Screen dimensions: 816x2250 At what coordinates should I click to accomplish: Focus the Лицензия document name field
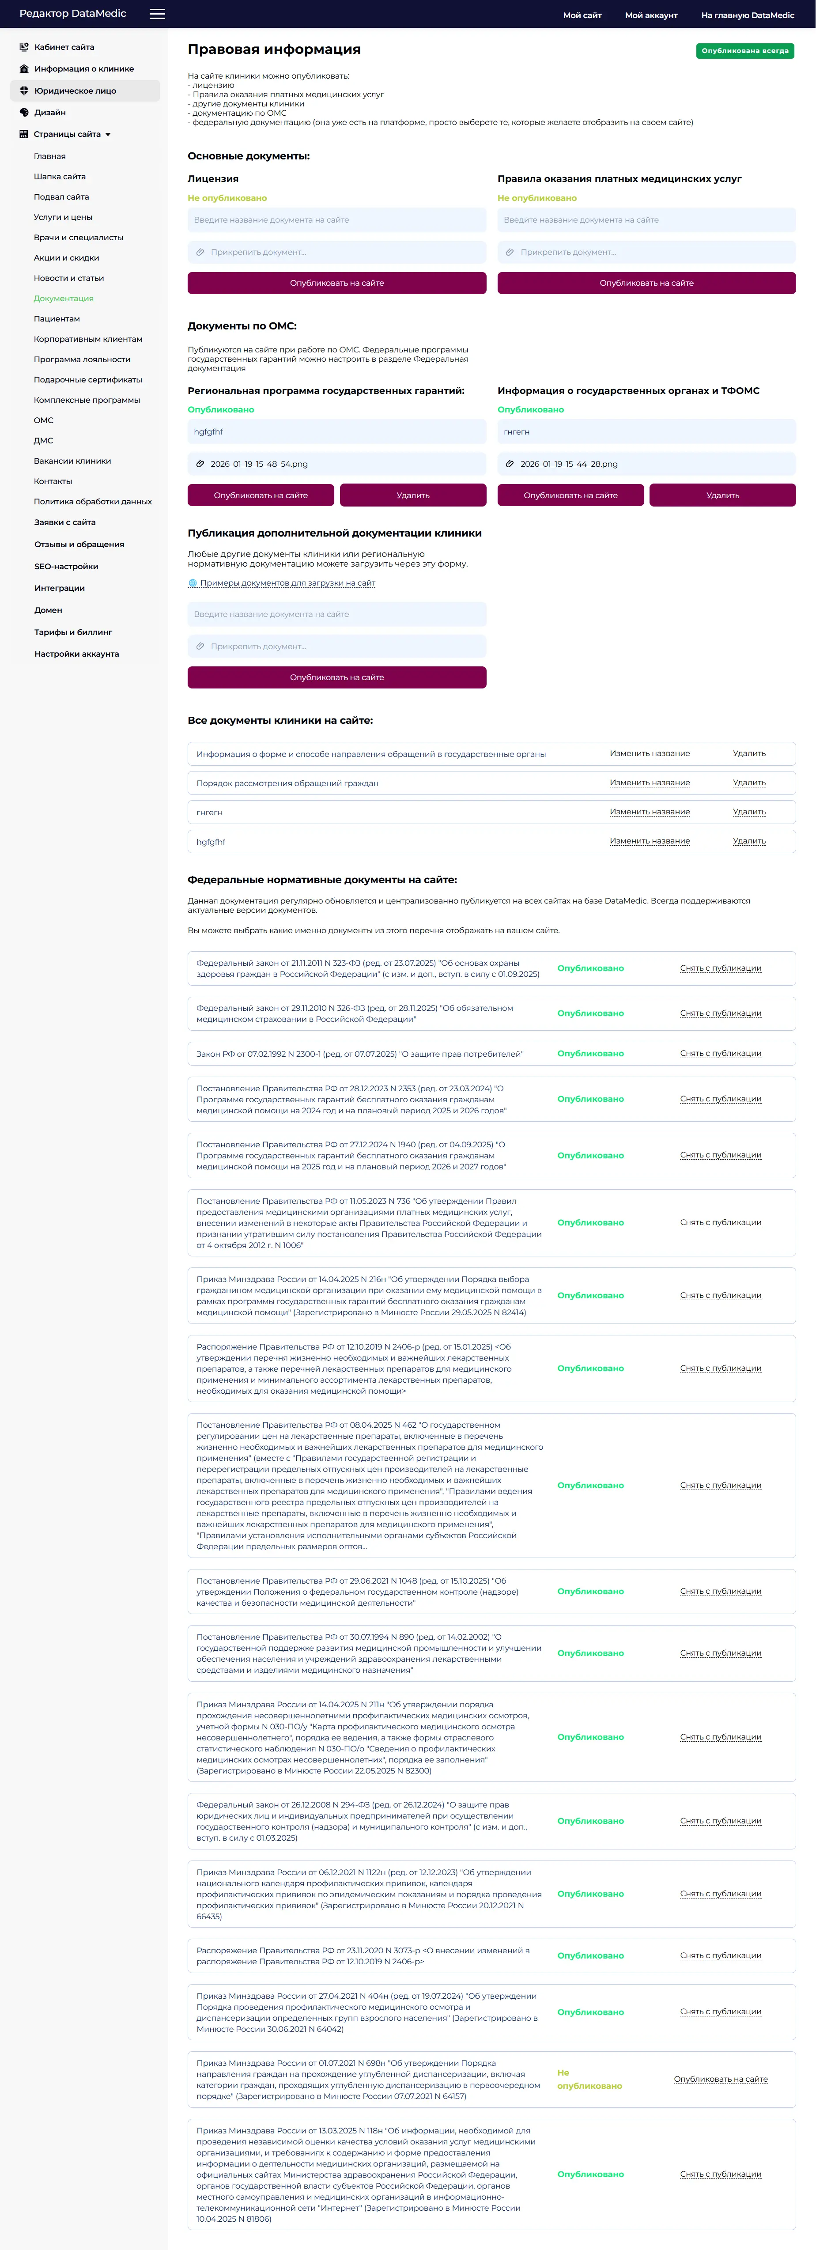336,220
